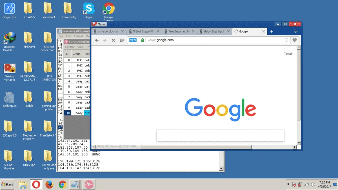
Task: Click the Notepad scroll down arrow
Action: pyautogui.click(x=221, y=168)
